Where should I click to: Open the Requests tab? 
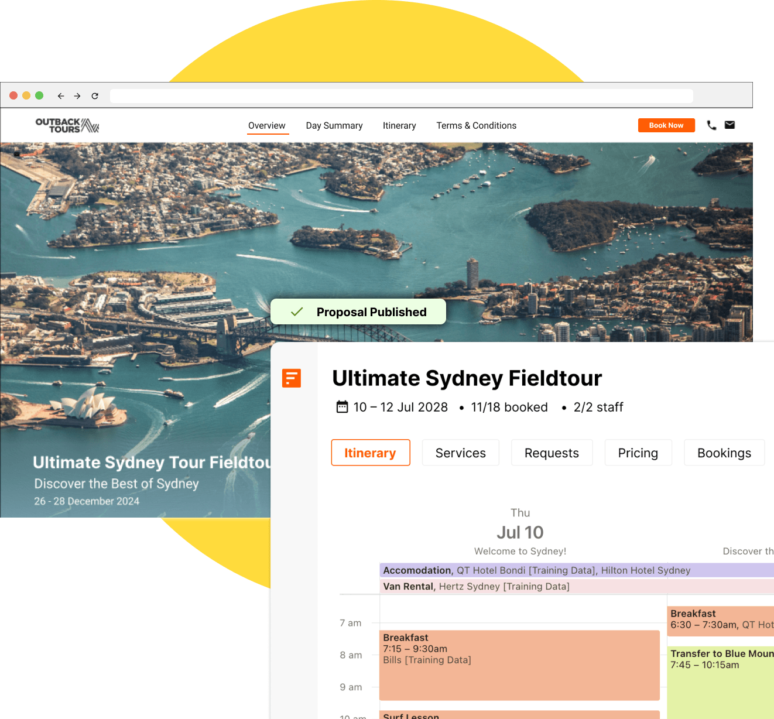click(552, 452)
